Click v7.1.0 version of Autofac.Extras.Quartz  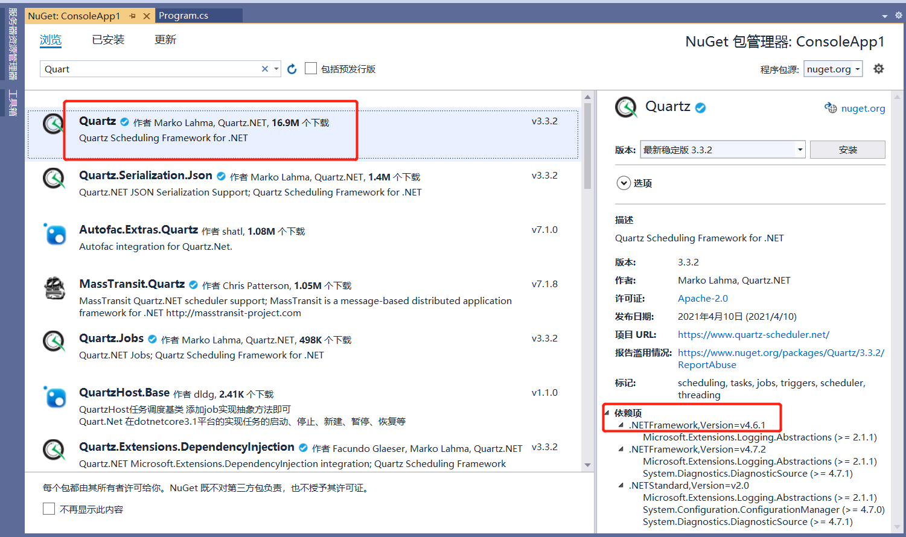(544, 229)
